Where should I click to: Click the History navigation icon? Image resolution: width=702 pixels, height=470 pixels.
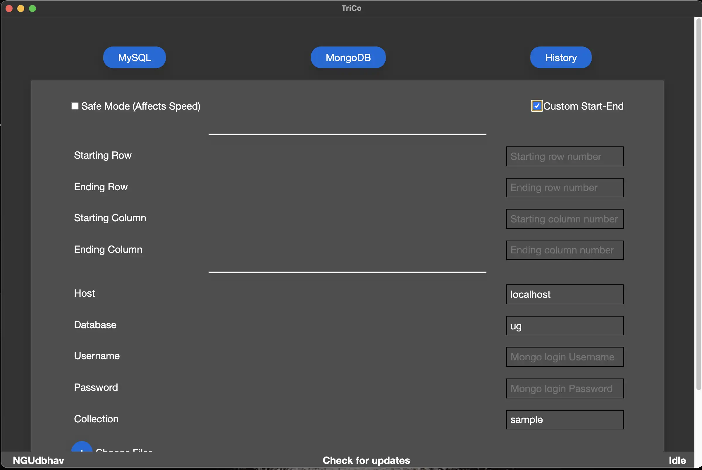[561, 57]
